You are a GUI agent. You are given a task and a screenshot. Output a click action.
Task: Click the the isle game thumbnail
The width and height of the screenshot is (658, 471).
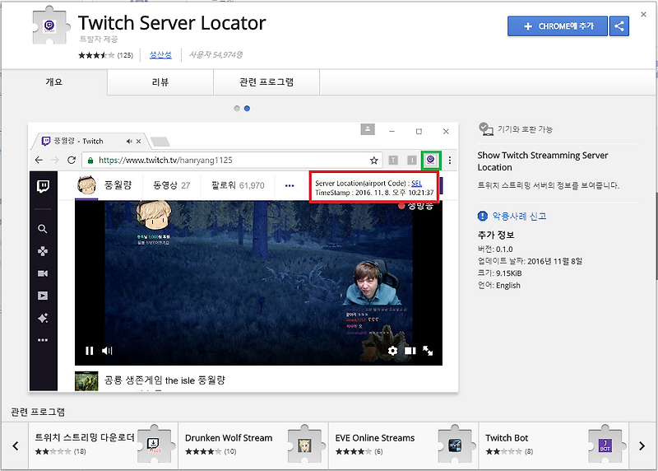point(86,381)
